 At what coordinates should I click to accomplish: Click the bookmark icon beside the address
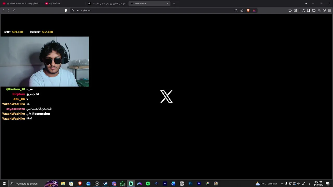pyautogui.click(x=66, y=10)
